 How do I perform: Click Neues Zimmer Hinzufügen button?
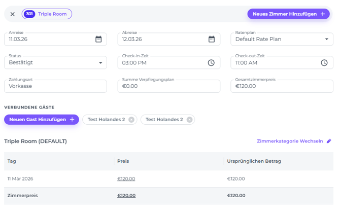click(x=288, y=14)
